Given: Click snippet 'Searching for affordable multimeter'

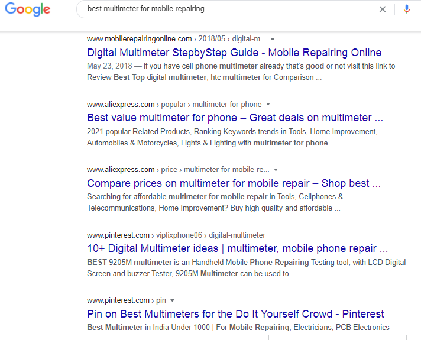Looking at the screenshot, I should coord(215,202).
